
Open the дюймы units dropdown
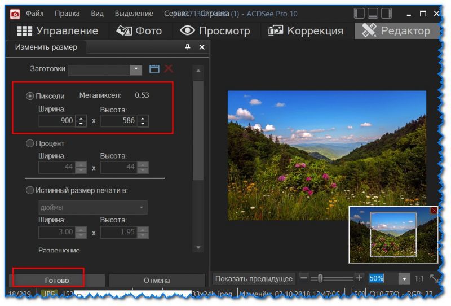140,208
